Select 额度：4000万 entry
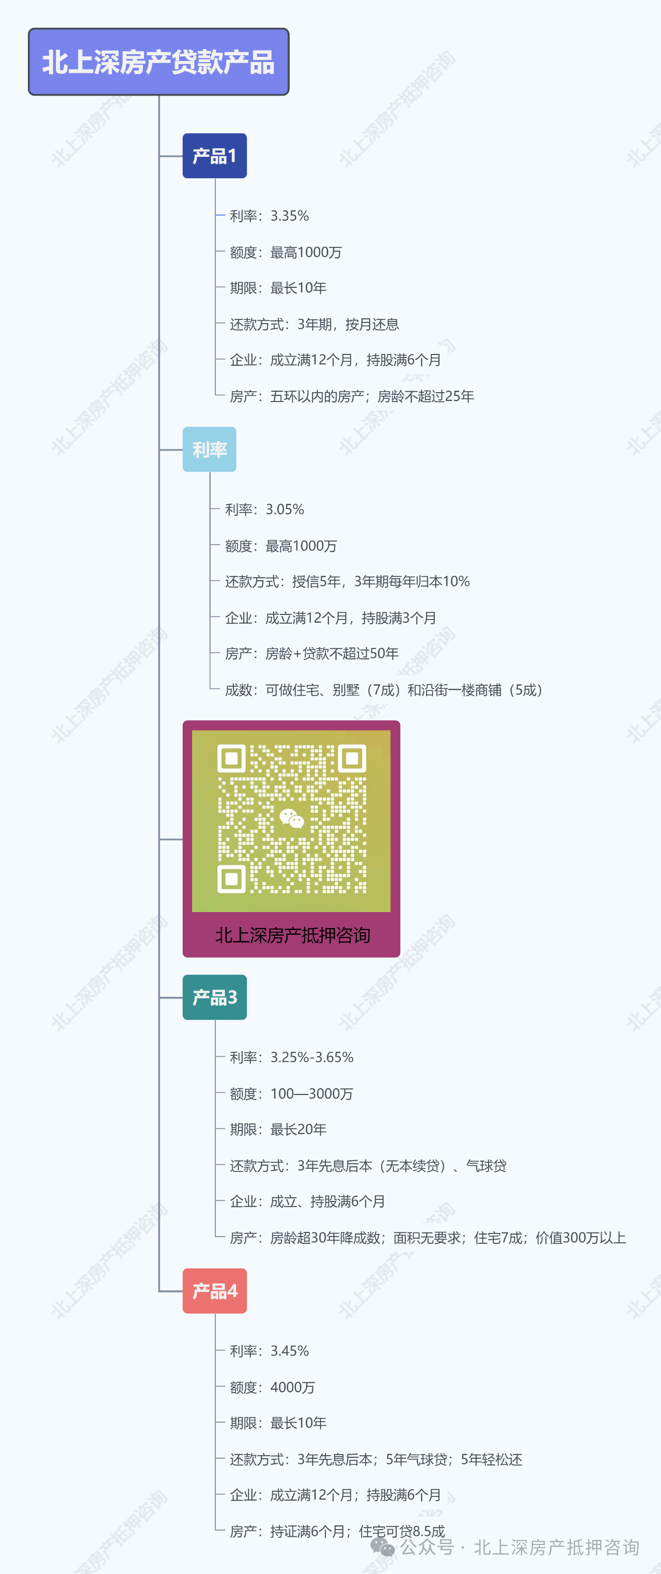Viewport: 661px width, 1574px height. (x=273, y=1386)
